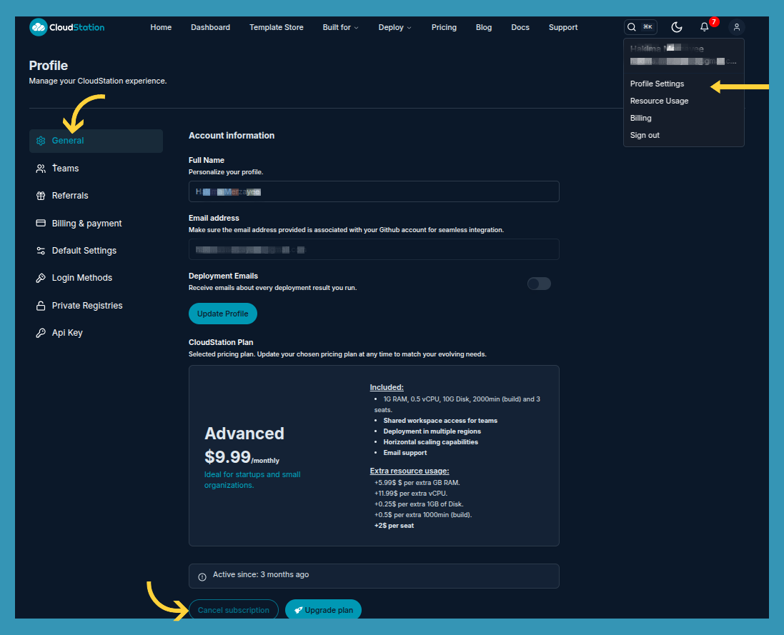Screen dimensions: 784x635
Task: Select Profile Settings in the user menu
Action: coord(657,84)
